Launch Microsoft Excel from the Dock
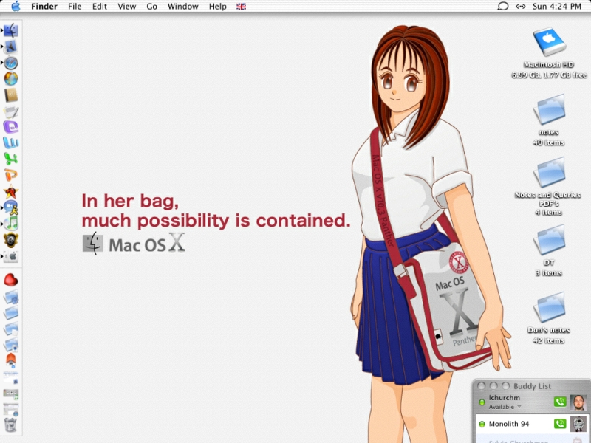Screen dimensions: 591x443 [x=10, y=159]
